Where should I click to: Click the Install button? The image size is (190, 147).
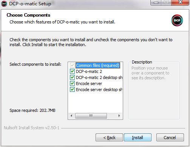(137, 138)
